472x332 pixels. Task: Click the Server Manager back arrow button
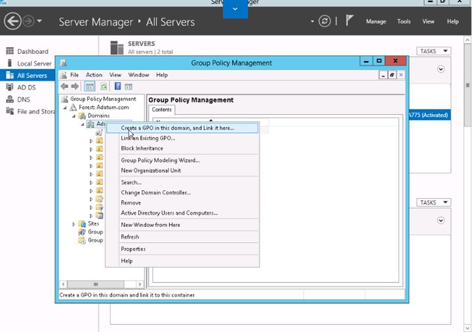point(12,22)
